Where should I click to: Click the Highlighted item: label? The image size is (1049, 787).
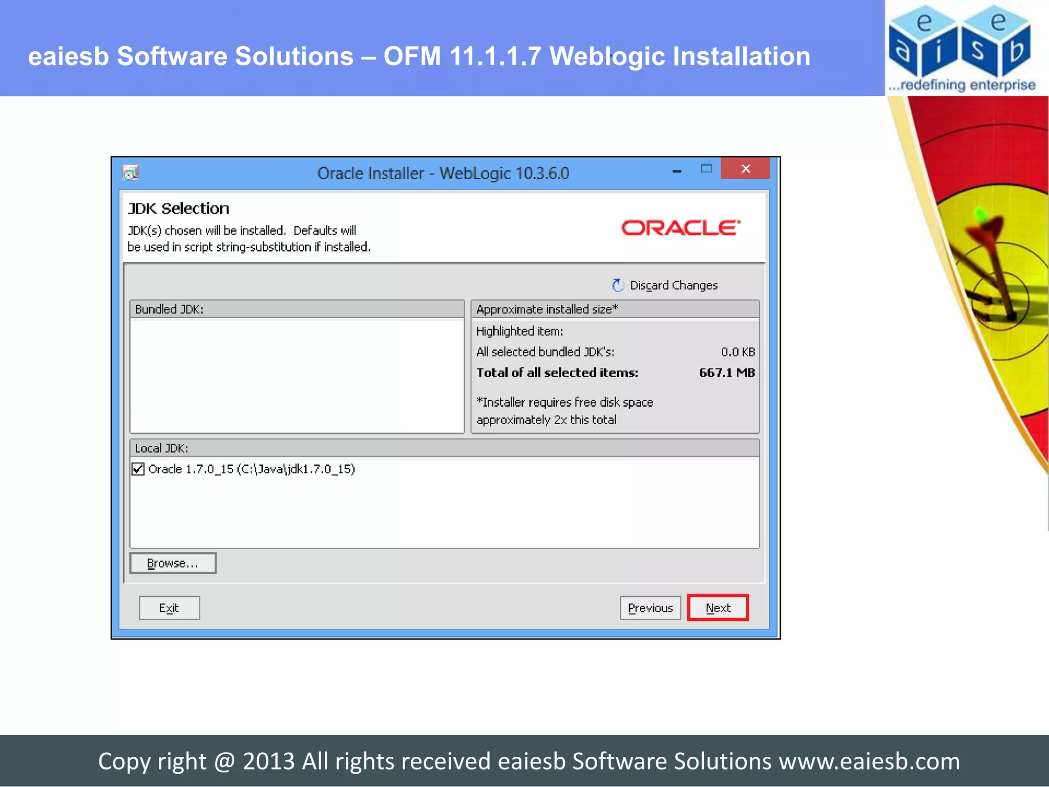point(519,331)
